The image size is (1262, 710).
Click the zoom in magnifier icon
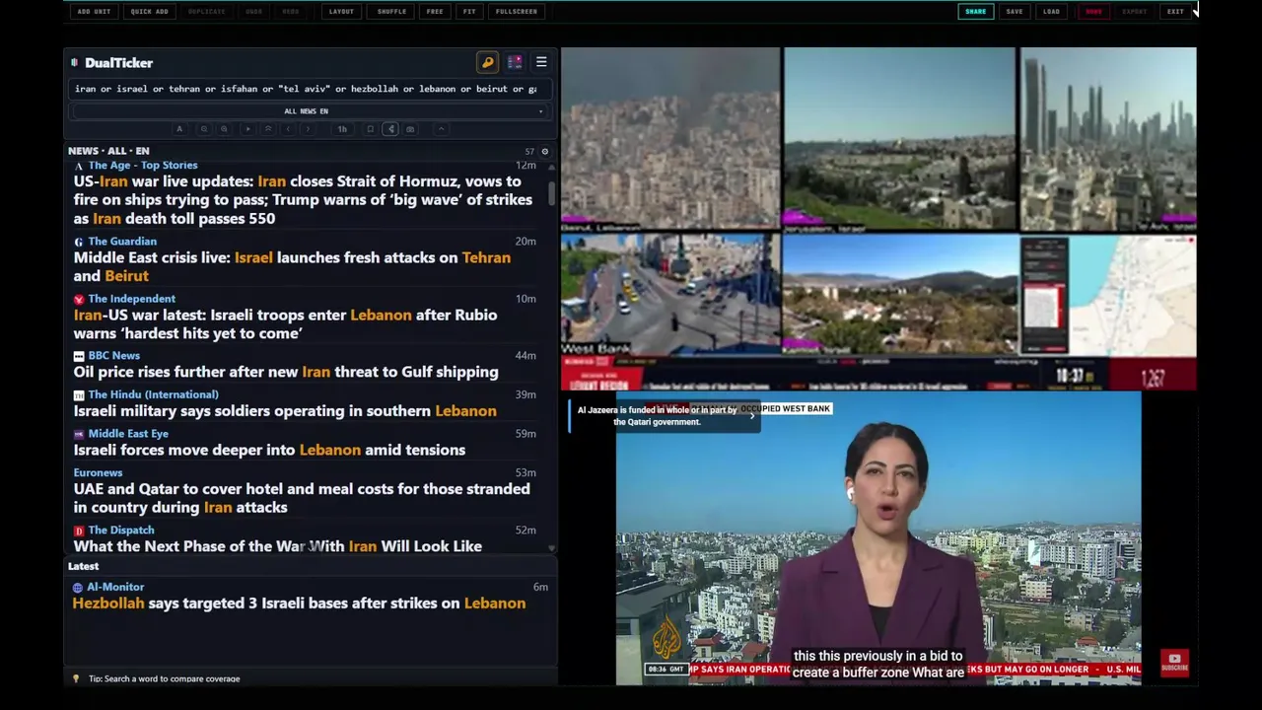224,129
